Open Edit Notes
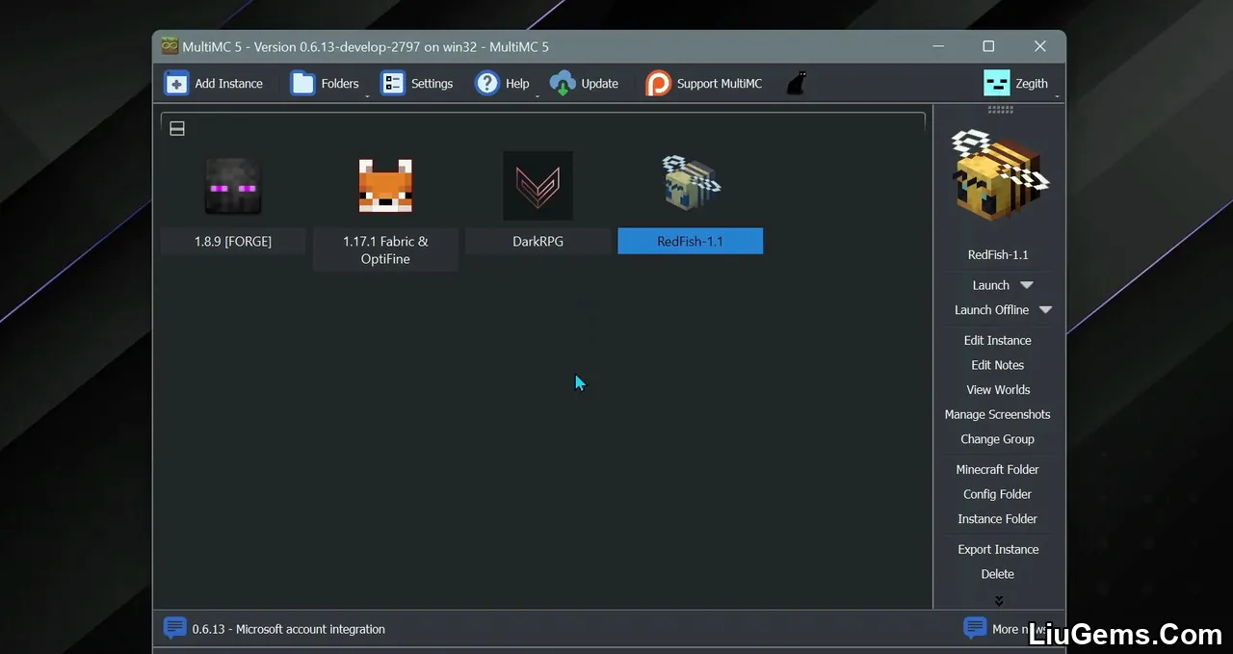 click(998, 365)
